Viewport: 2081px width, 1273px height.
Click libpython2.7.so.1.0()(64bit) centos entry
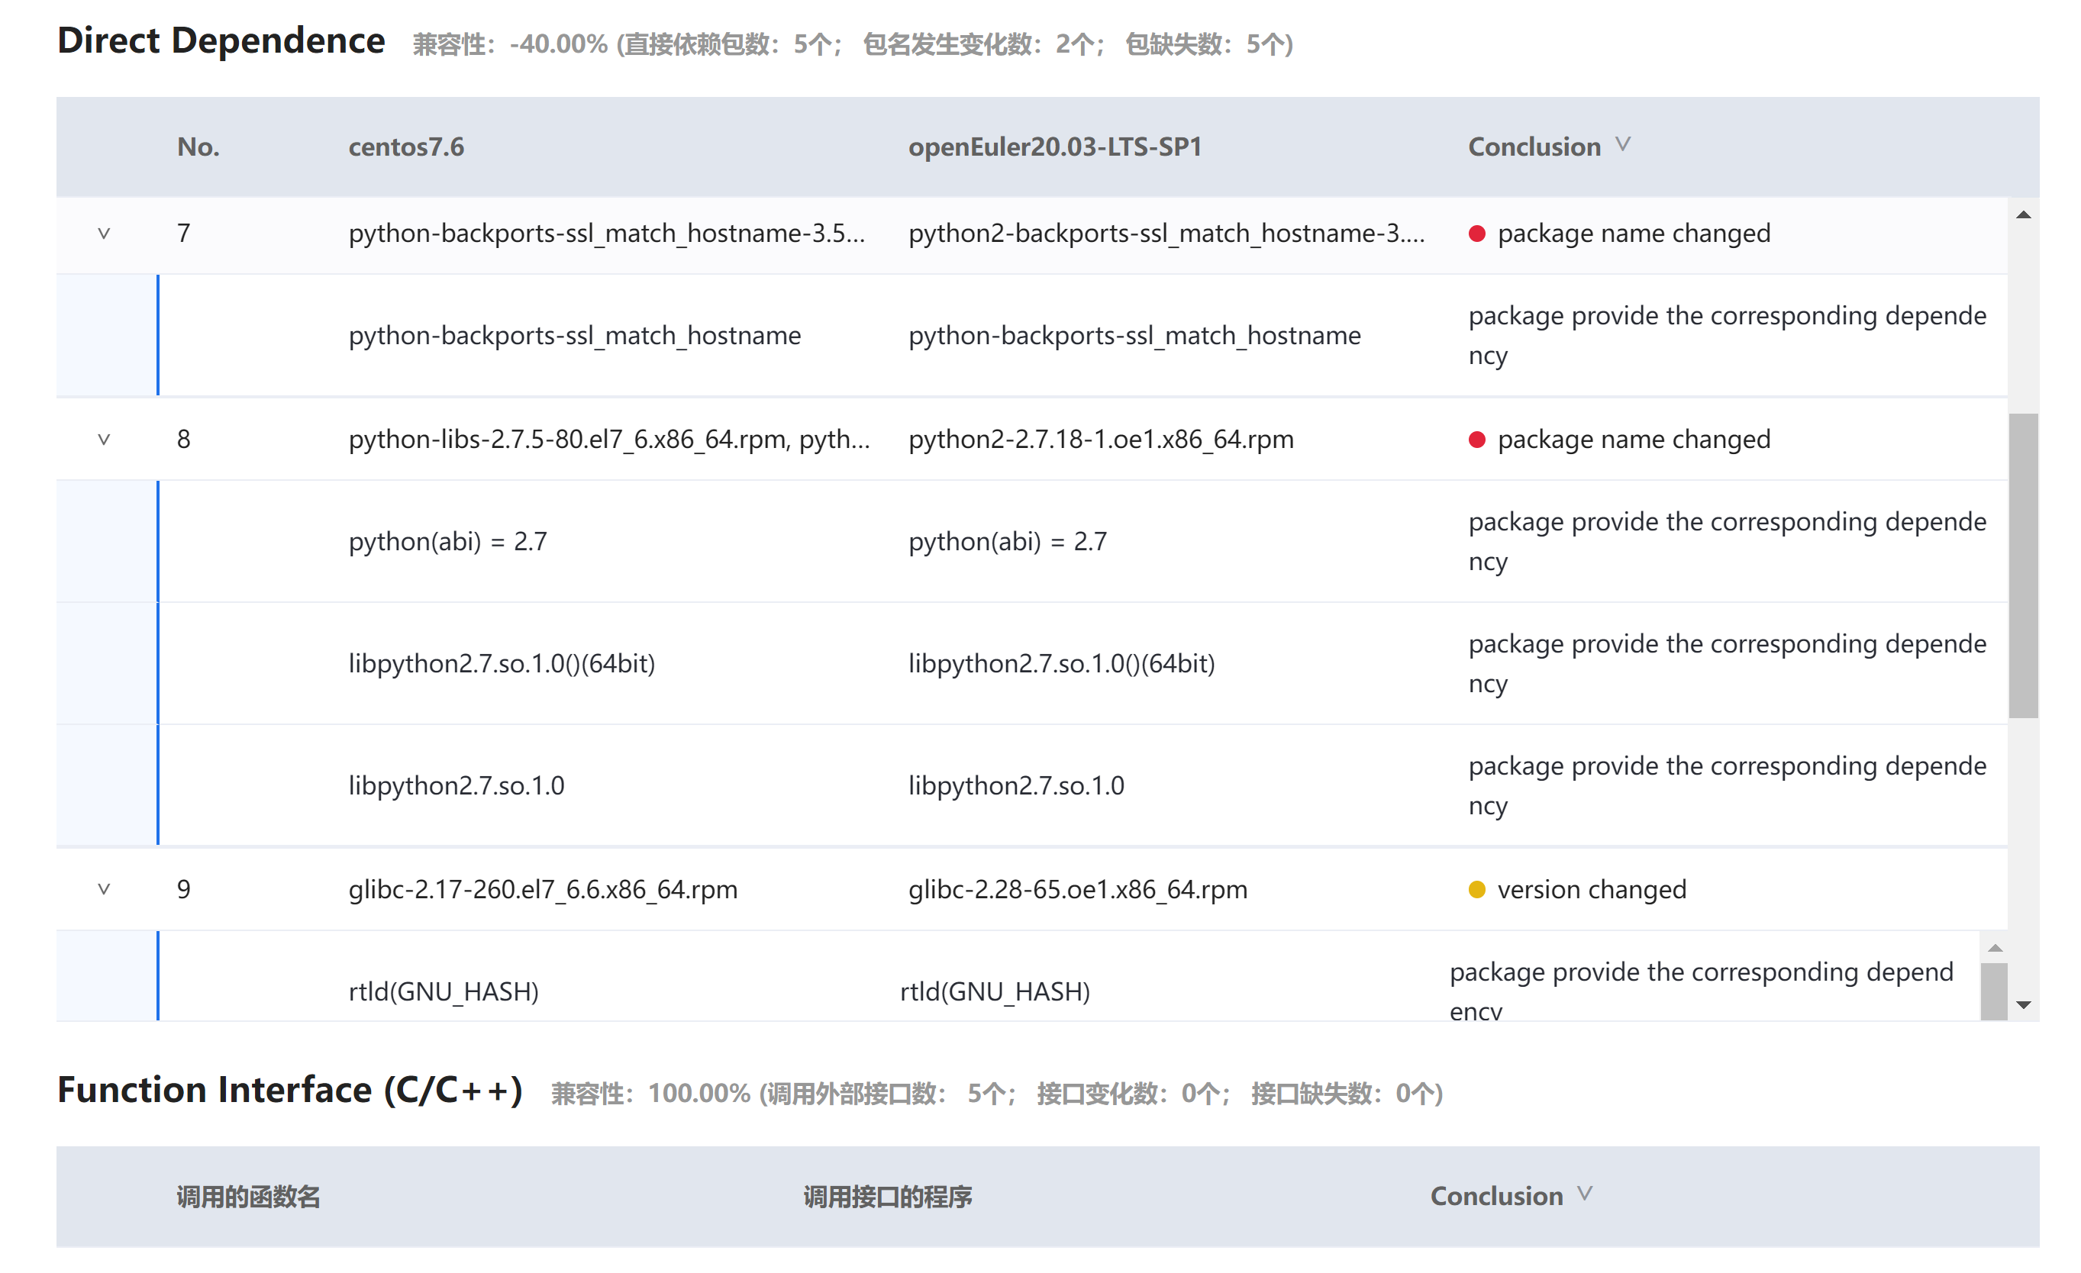click(502, 663)
